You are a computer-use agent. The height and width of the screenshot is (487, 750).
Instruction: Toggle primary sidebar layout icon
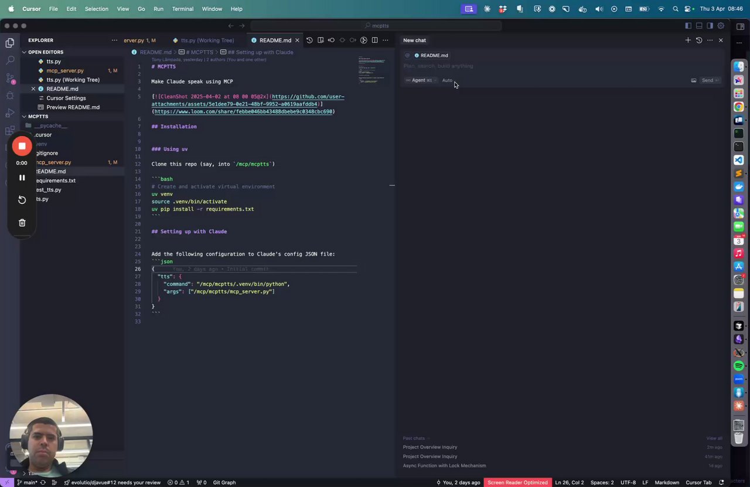coord(688,26)
